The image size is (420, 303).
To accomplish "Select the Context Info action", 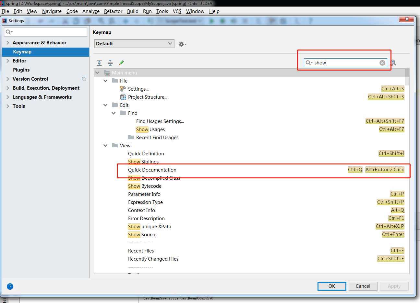I will click(141, 210).
